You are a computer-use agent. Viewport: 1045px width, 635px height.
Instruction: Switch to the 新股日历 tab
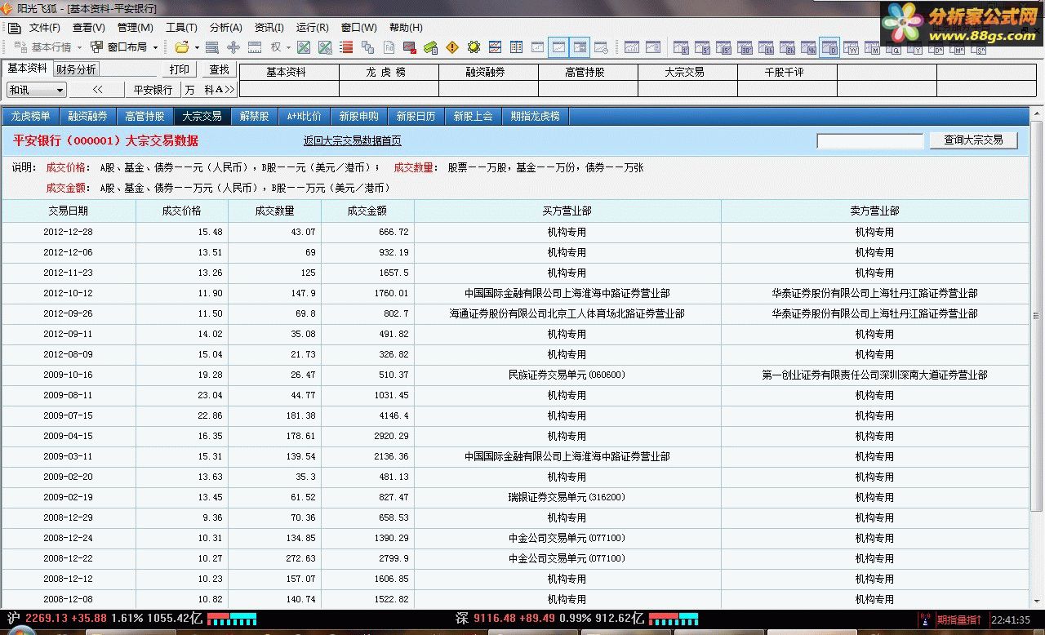point(416,116)
